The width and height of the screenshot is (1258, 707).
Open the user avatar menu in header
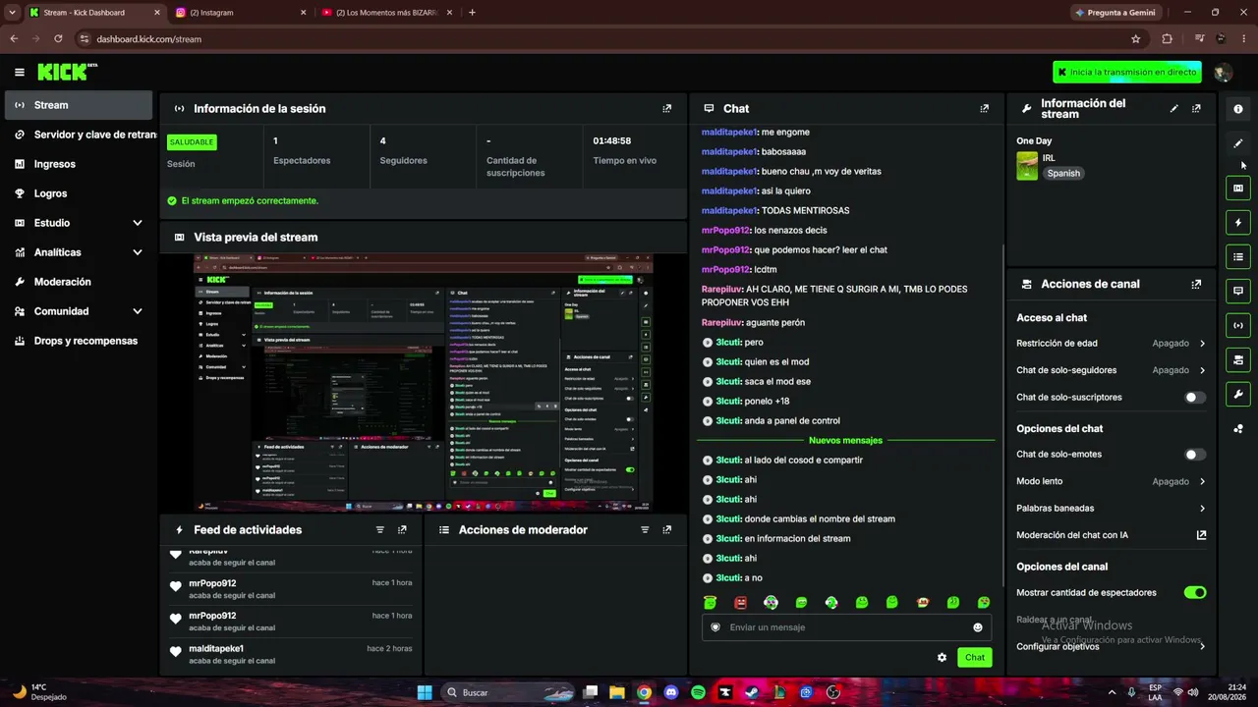click(1223, 73)
